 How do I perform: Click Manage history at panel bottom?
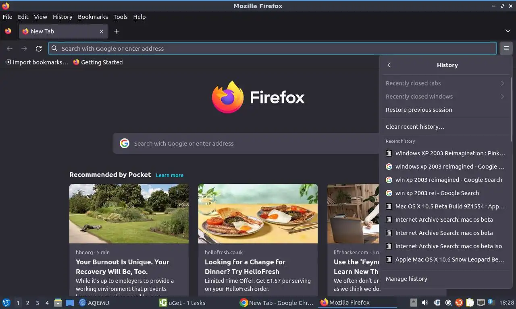tap(445, 278)
